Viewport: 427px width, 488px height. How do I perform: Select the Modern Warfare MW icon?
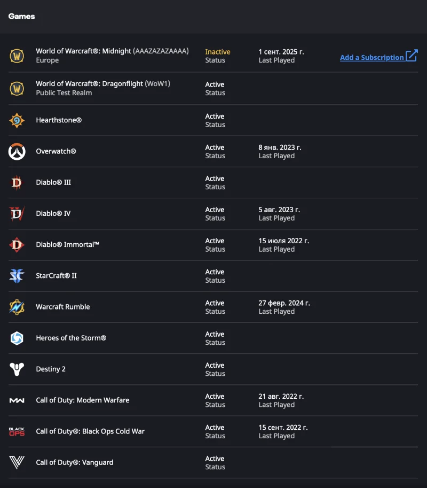pos(17,400)
